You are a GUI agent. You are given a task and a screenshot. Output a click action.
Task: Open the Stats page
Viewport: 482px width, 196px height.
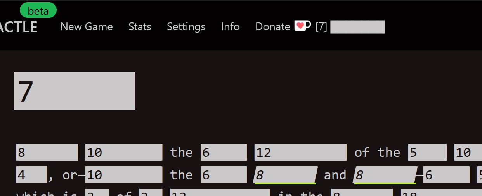pos(140,27)
